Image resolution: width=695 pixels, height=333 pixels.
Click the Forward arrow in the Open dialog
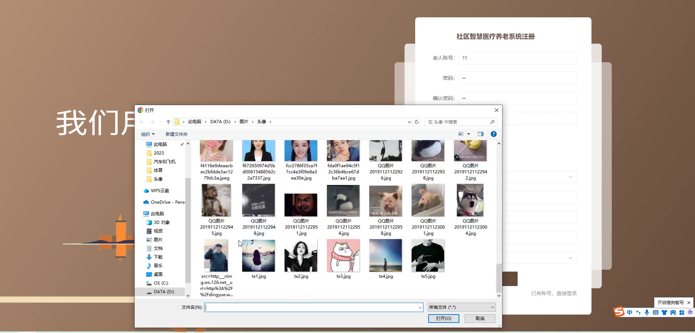(152, 122)
